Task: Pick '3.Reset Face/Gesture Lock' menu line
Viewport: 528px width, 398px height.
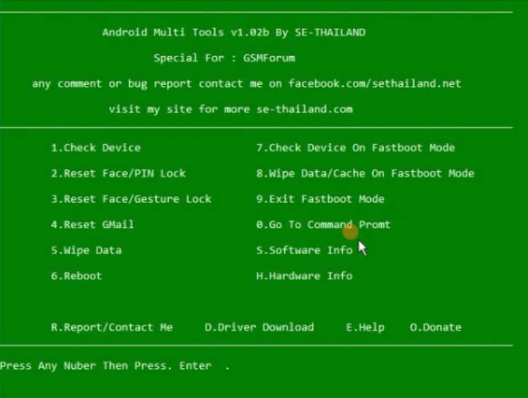Action: tap(131, 199)
